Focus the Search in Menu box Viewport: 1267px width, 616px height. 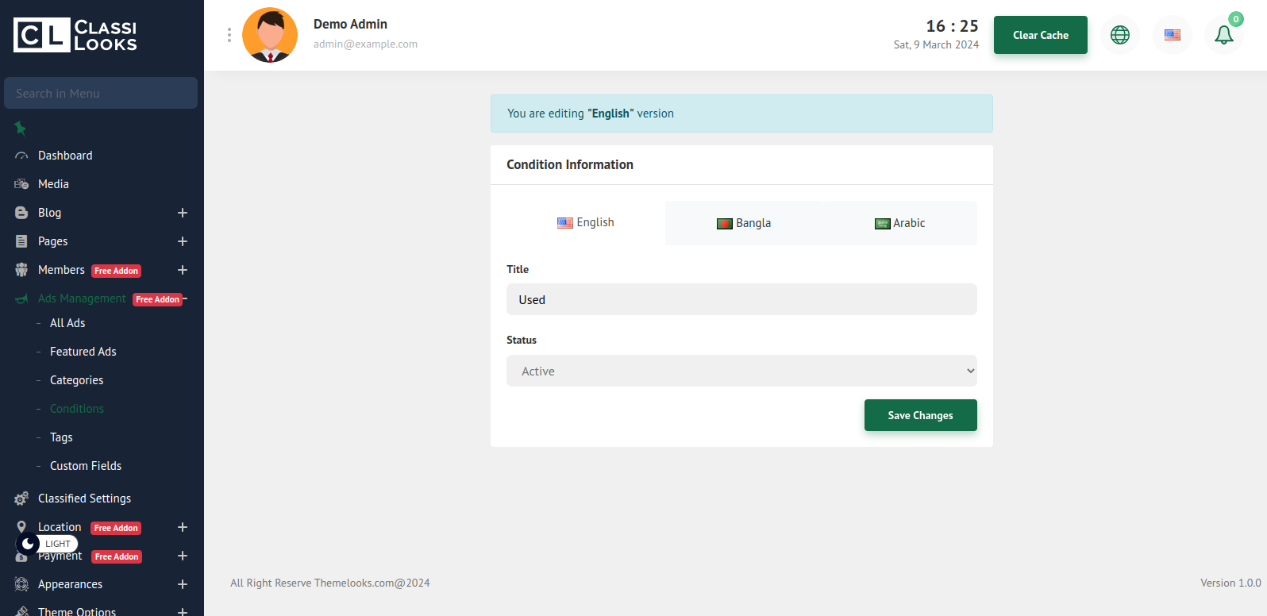click(101, 93)
